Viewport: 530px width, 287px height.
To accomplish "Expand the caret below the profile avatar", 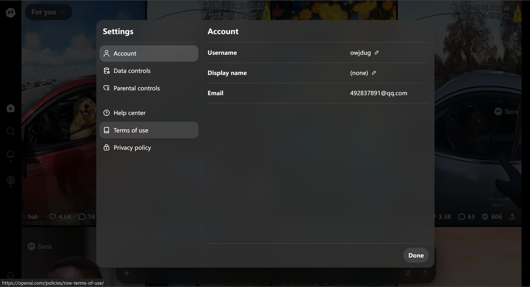I will 10,187.
